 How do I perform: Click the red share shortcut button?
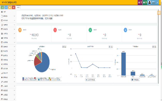tap(13, 7)
